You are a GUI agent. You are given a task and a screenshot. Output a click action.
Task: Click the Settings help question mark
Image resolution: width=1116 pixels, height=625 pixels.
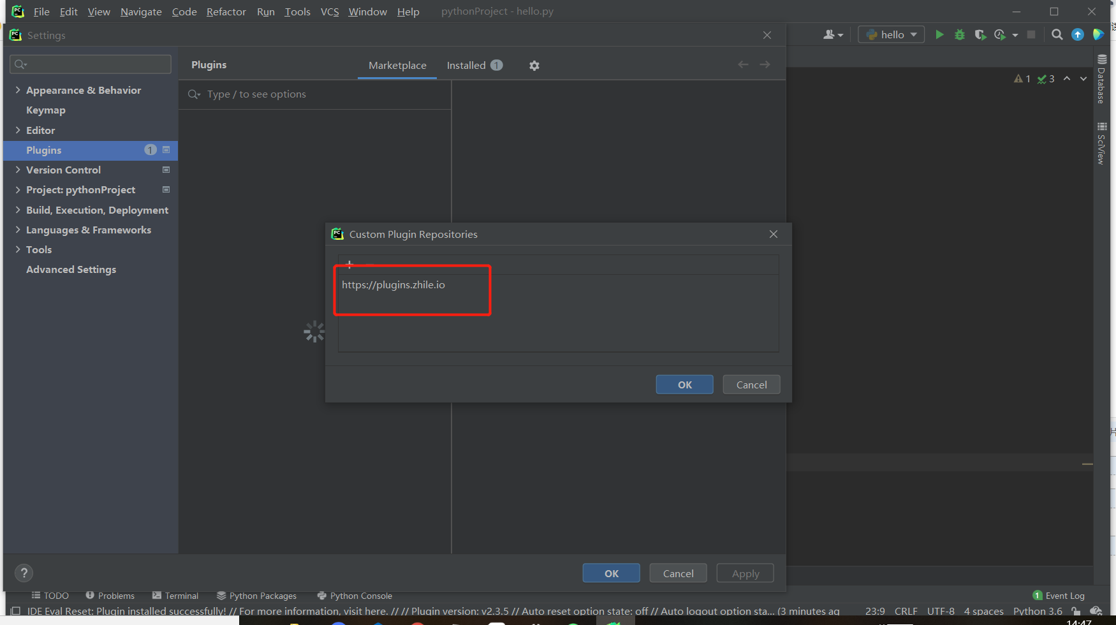click(24, 573)
